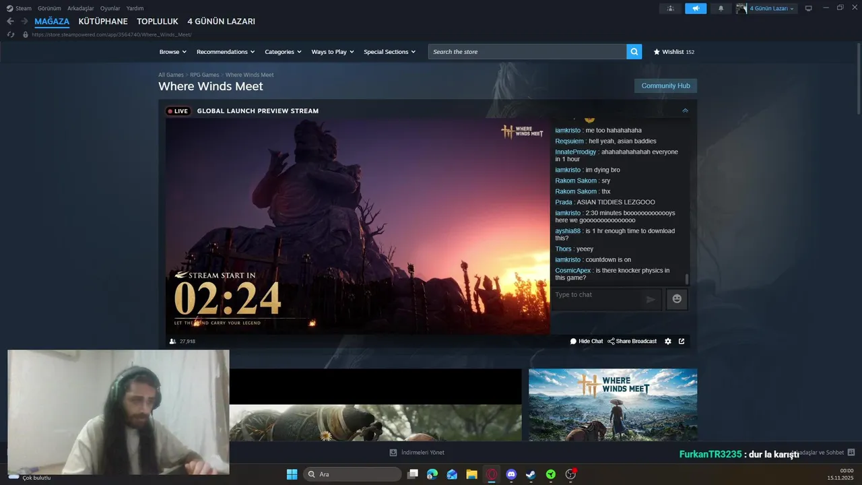Click the Where Winds Meet breadcrumb
The height and width of the screenshot is (485, 862).
249,75
